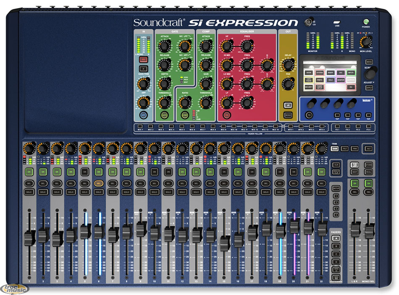Screen dimensions: 399x295
Task: Click the MON LEVEL knob
Action: 368,42
